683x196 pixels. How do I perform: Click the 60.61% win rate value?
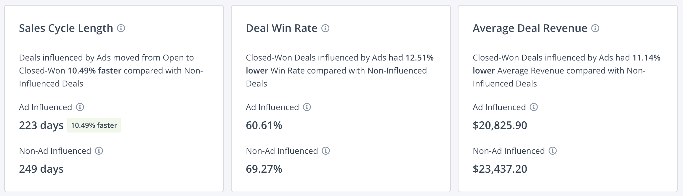point(264,125)
